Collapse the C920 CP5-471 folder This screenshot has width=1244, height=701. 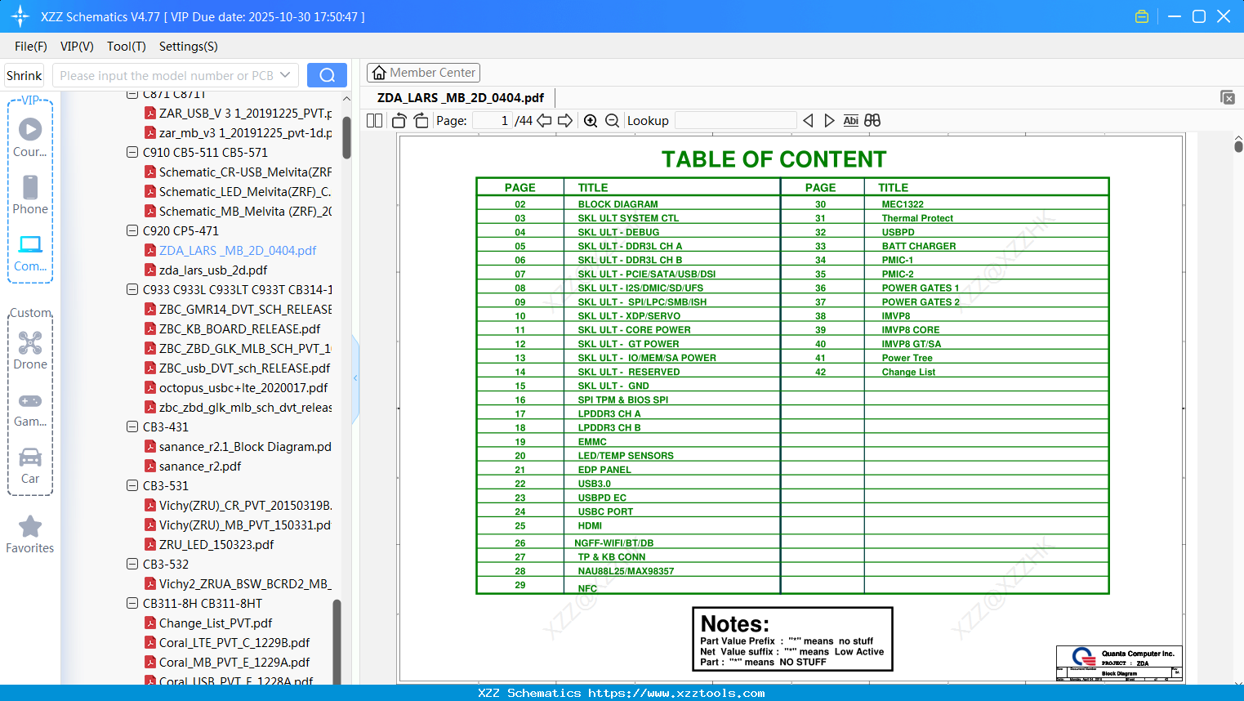pos(132,231)
